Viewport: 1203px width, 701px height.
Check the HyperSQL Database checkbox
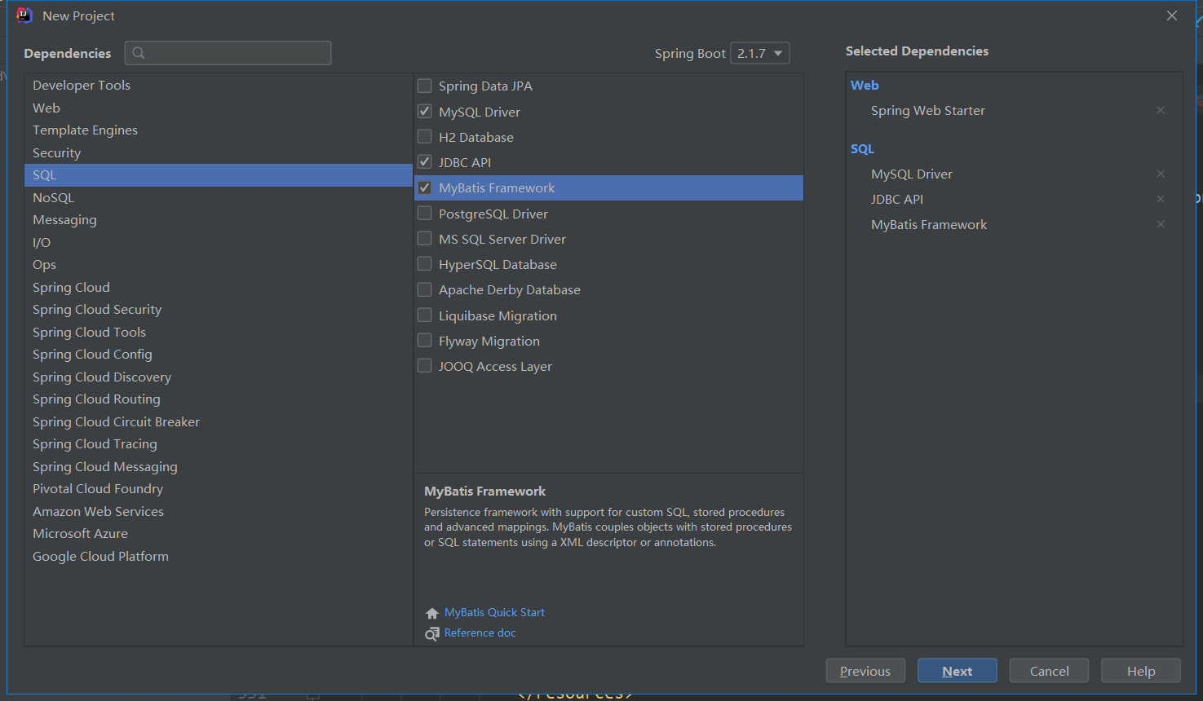pos(425,263)
